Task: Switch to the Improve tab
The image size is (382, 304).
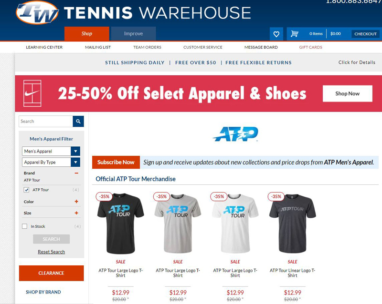Action: tap(134, 33)
